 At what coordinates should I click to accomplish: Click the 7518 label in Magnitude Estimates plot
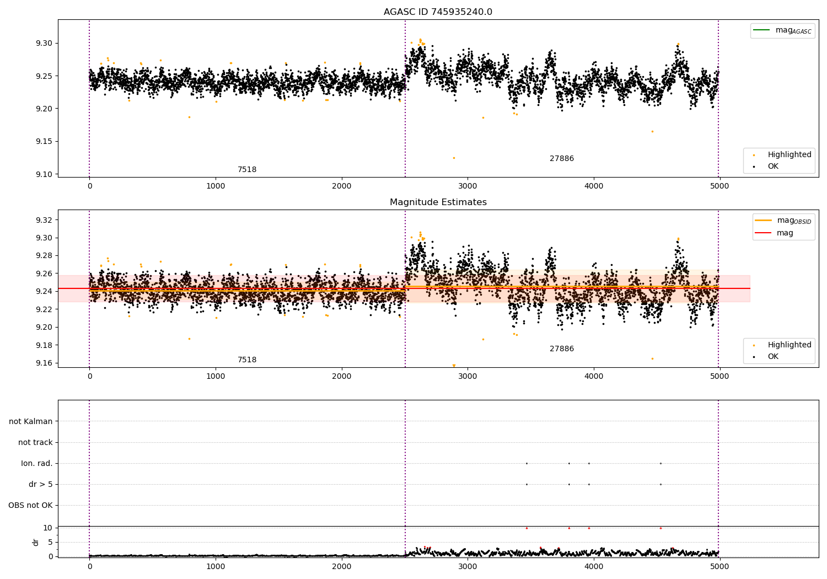[247, 360]
